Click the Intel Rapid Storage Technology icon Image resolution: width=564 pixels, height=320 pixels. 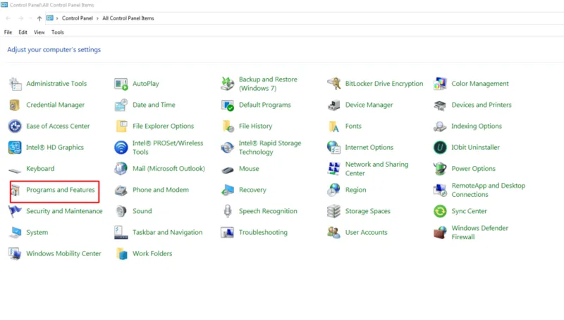click(227, 148)
